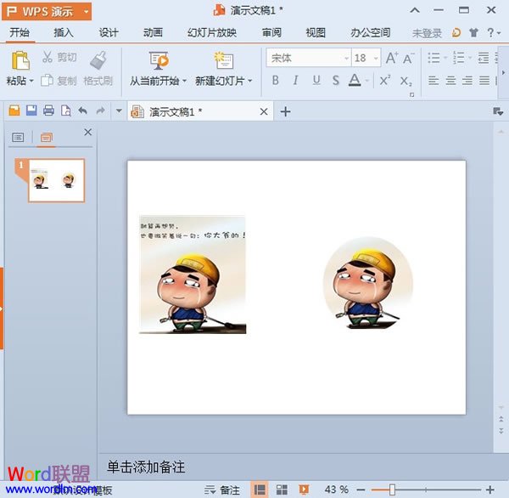Open the 办公空间 ribbon tab
Image resolution: width=509 pixels, height=498 pixels.
[371, 32]
